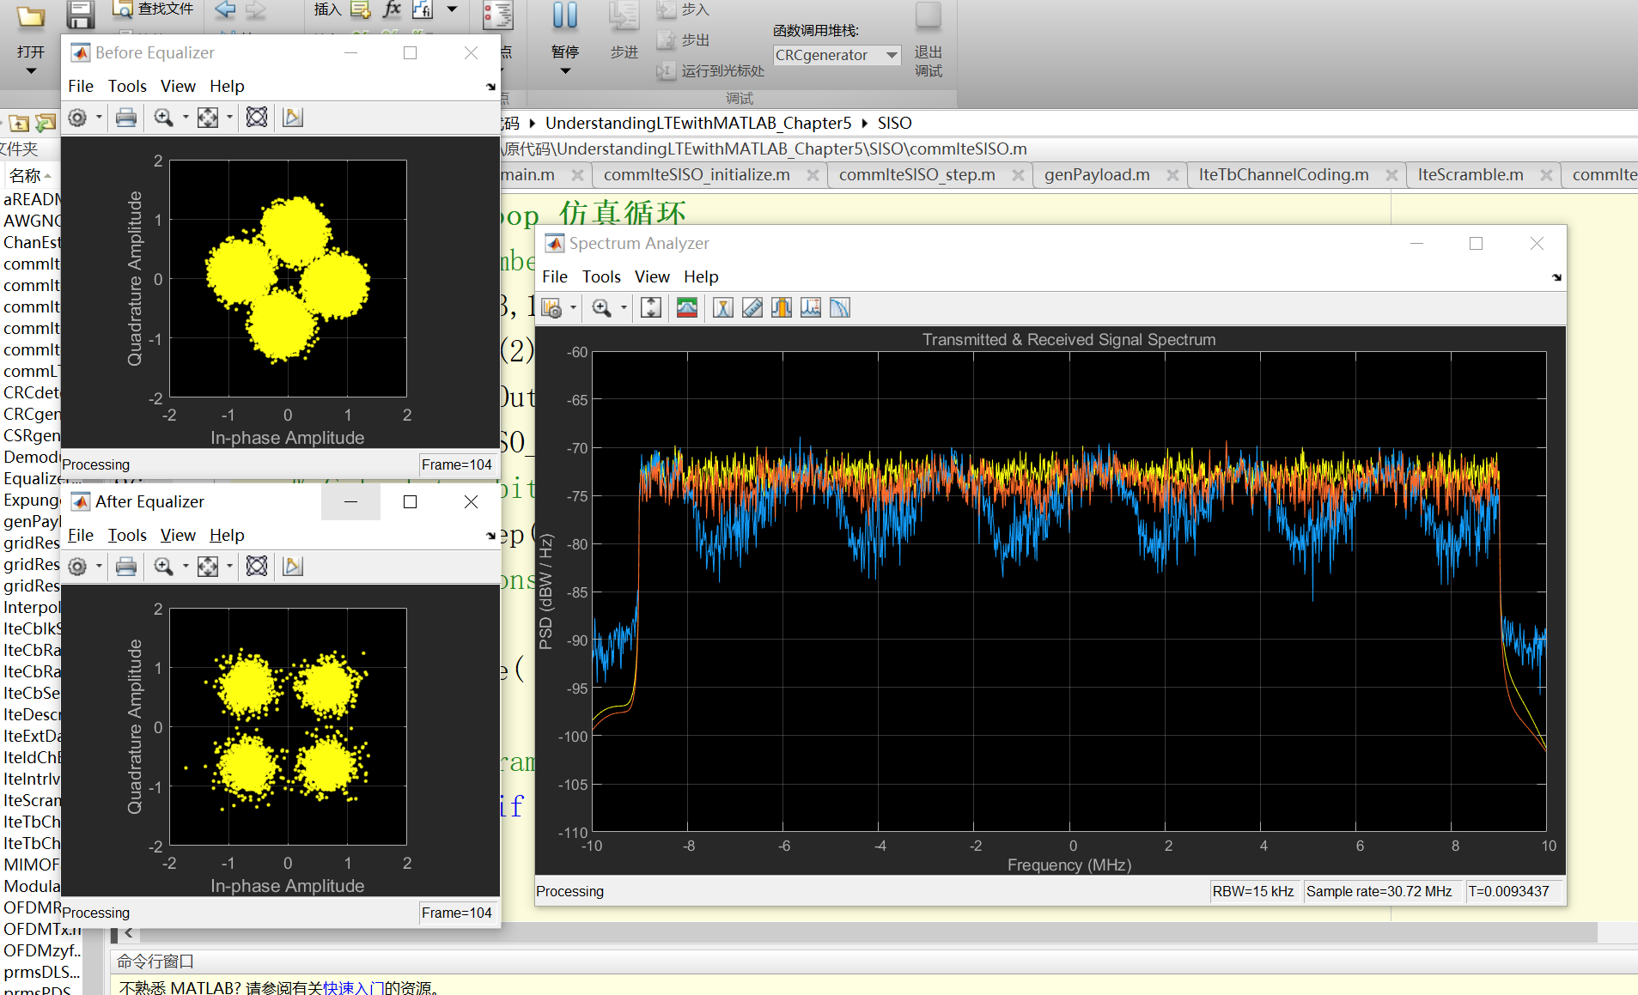
Task: Open signal quality measurements in Before Equalizer
Action: point(293,118)
